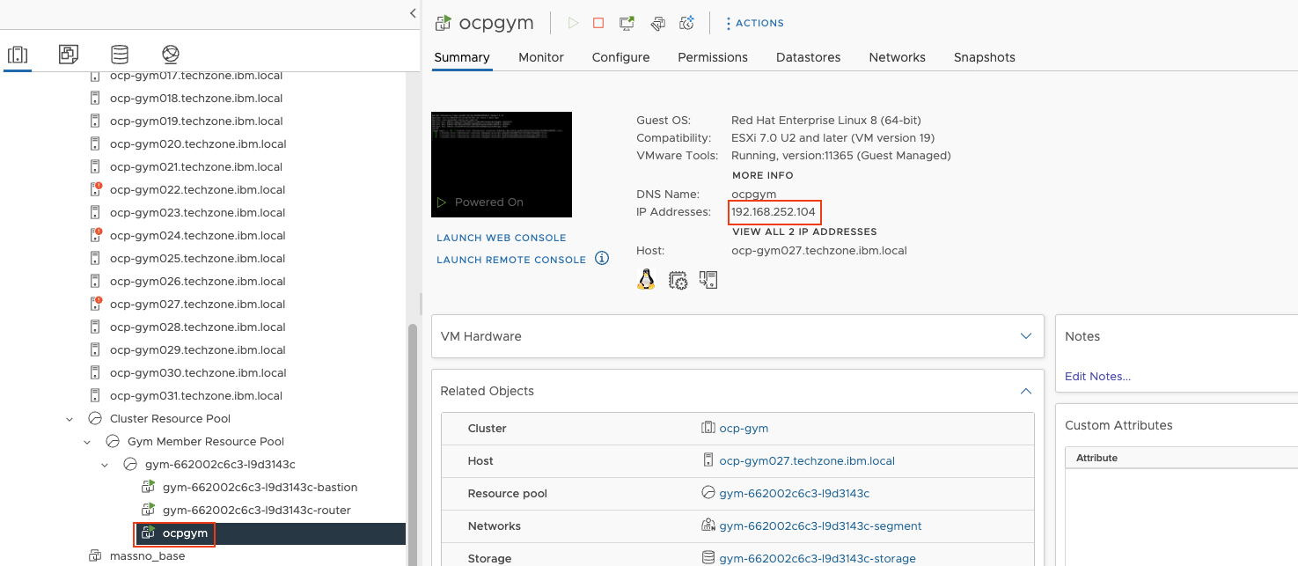Open gym-662002c6c3-l9d3143c resource pool link
The image size is (1298, 566).
(x=795, y=493)
